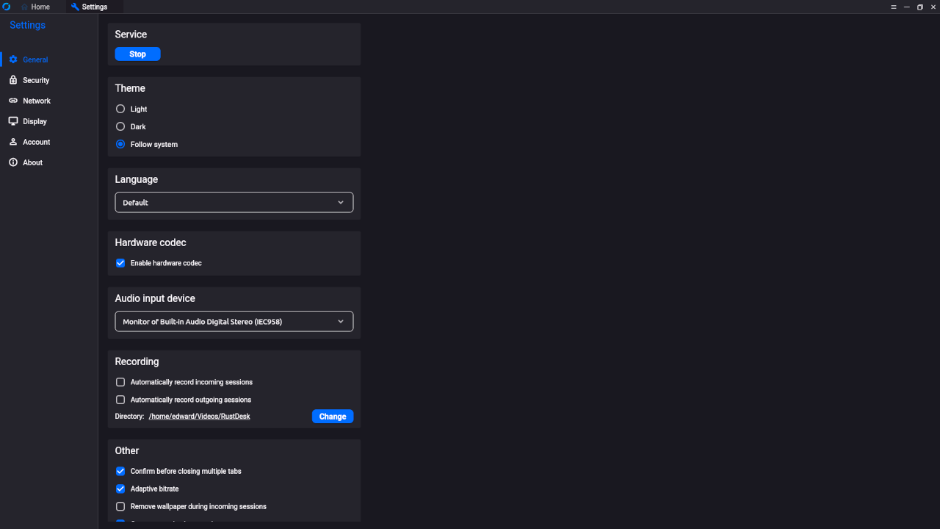This screenshot has height=529, width=940.
Task: Open the About section
Action: [x=48, y=162]
